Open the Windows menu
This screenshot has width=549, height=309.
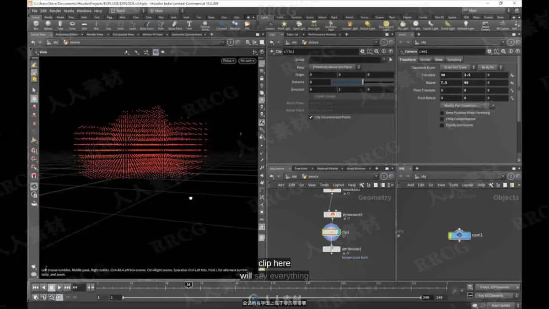84,11
